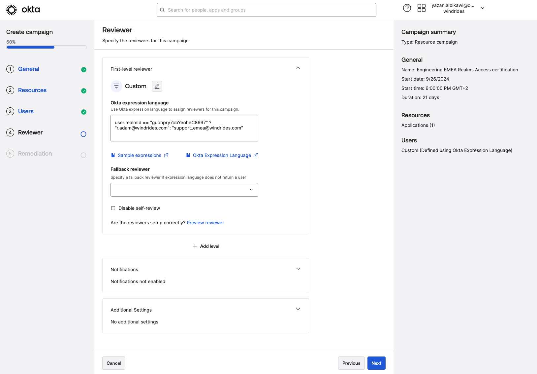Expand the Additional Settings section

[298, 309]
